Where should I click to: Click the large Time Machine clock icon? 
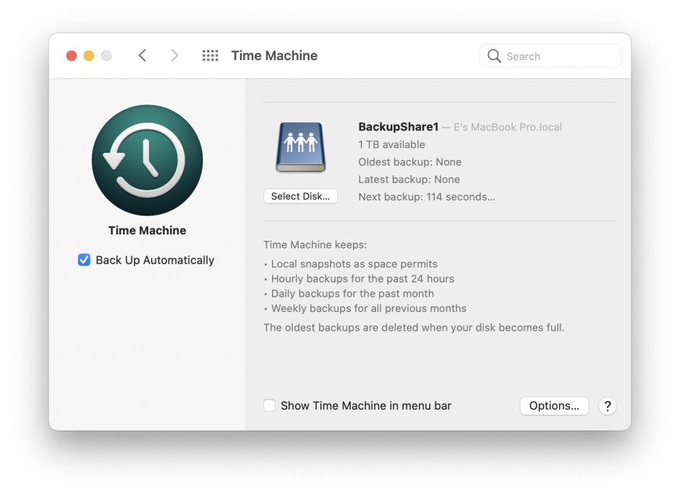pos(148,160)
